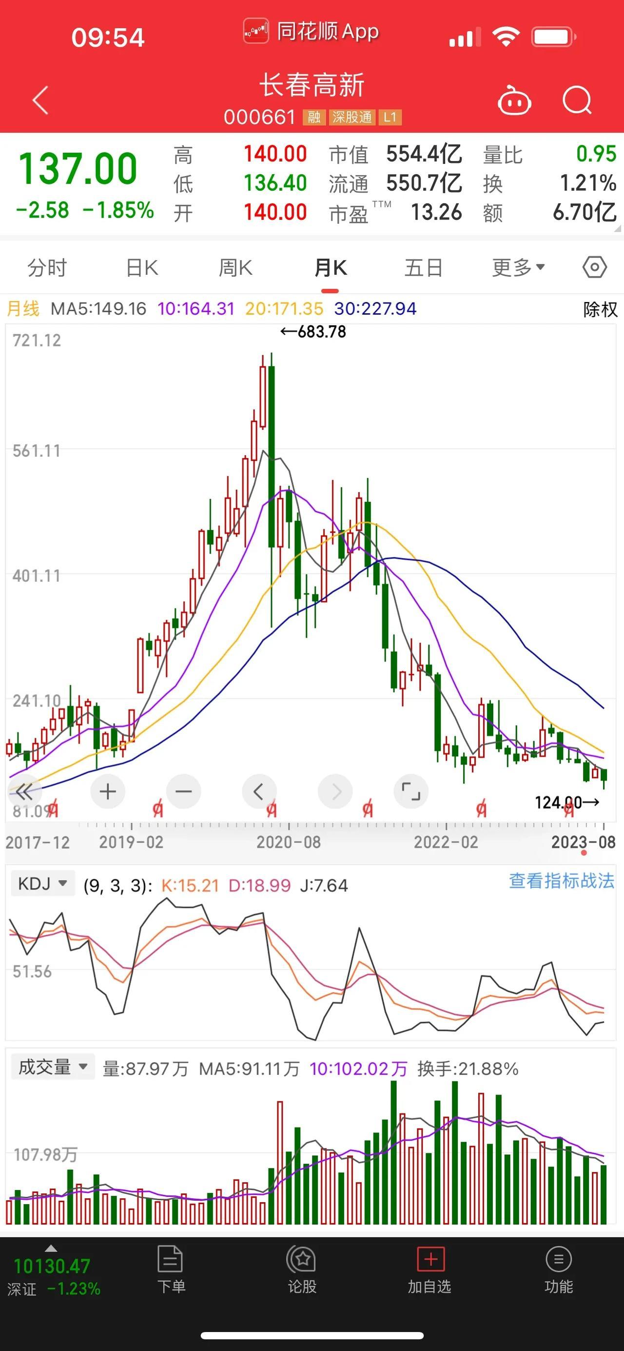Jump to earliest data with double-left arrows
Image resolution: width=624 pixels, height=1351 pixels.
(24, 791)
